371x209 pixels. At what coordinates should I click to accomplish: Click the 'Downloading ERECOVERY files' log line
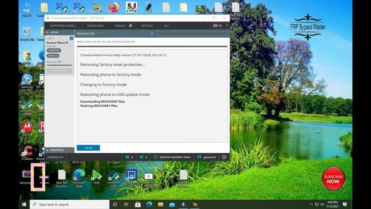click(103, 102)
